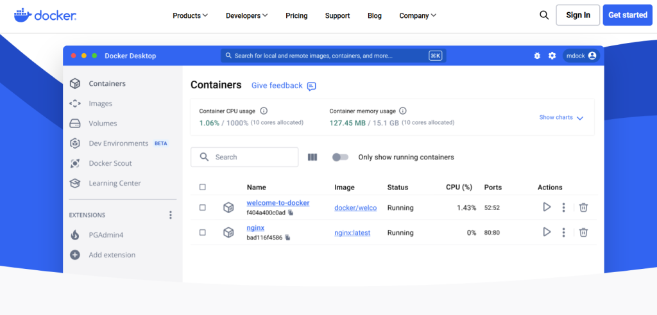
Task: Copy the welcome-to-docker container ID
Action: (x=291, y=212)
